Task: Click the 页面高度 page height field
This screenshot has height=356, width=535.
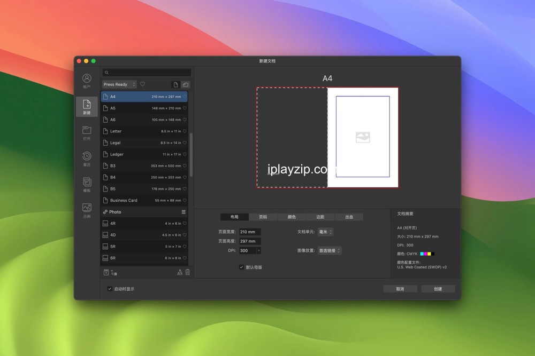Action: point(250,241)
